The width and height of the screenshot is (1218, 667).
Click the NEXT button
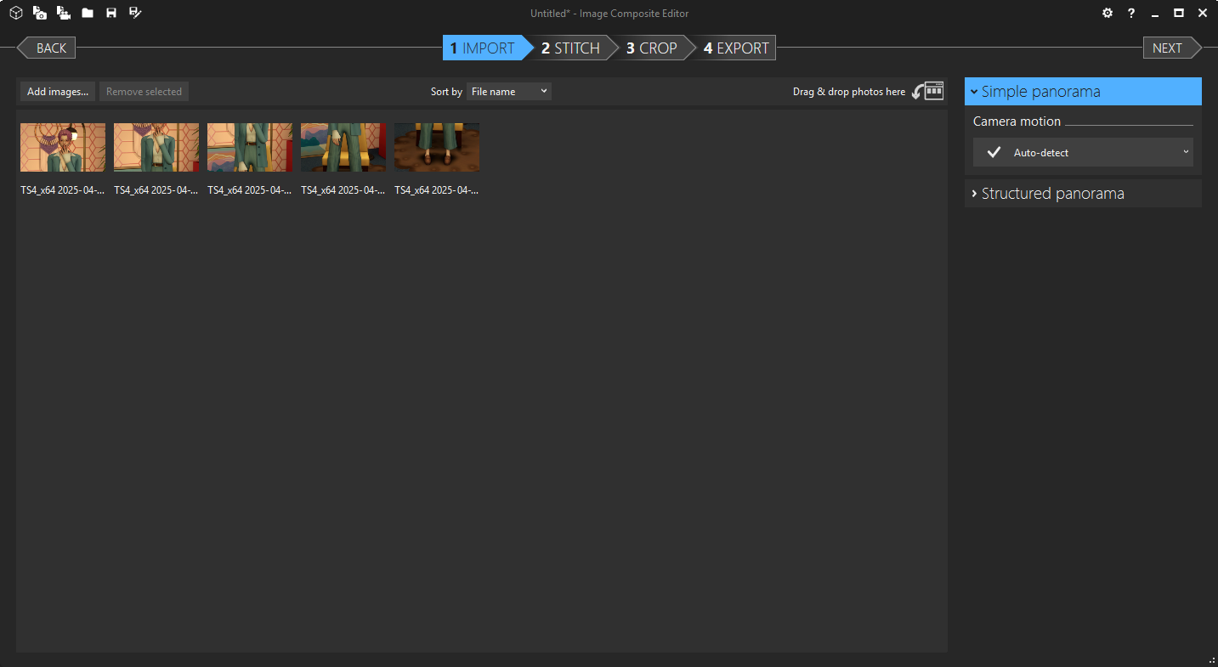[x=1172, y=48]
